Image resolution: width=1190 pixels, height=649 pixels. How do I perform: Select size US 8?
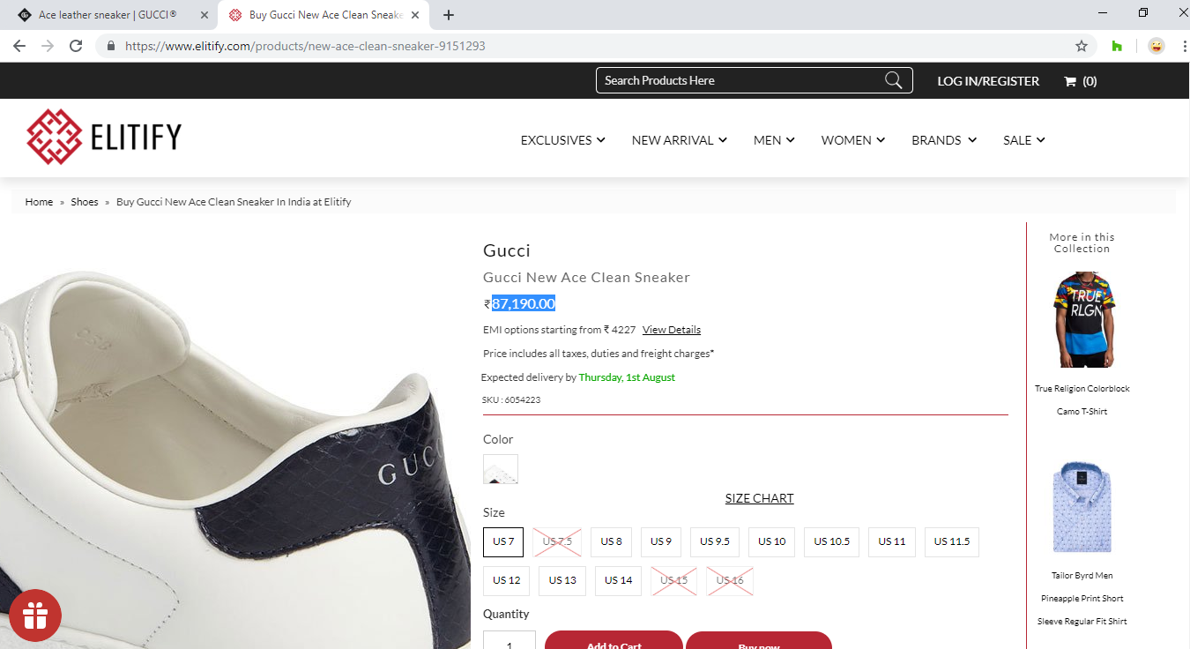point(612,541)
